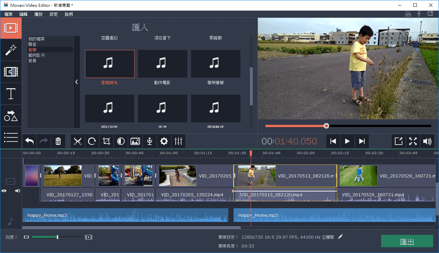
Task: Rotate the selected clip
Action: click(x=92, y=141)
